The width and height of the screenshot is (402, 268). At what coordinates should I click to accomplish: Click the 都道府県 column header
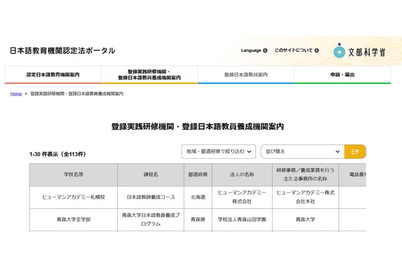[198, 175]
